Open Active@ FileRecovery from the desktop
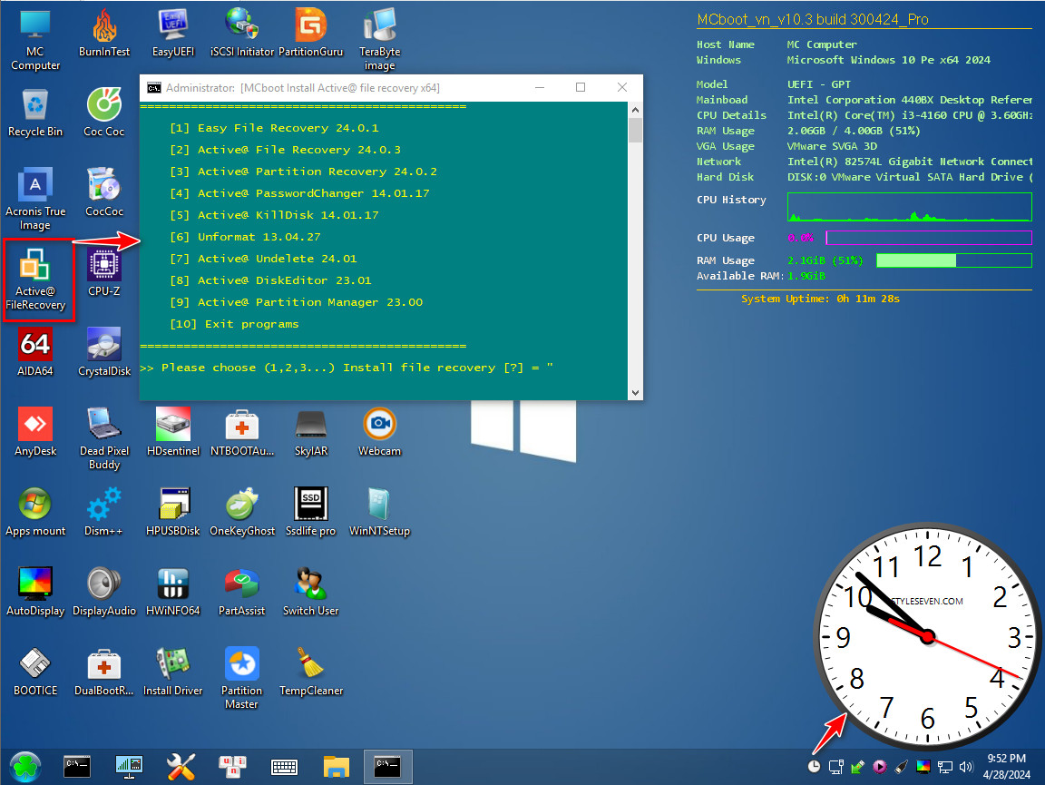Viewport: 1045px width, 785px height. pyautogui.click(x=36, y=272)
